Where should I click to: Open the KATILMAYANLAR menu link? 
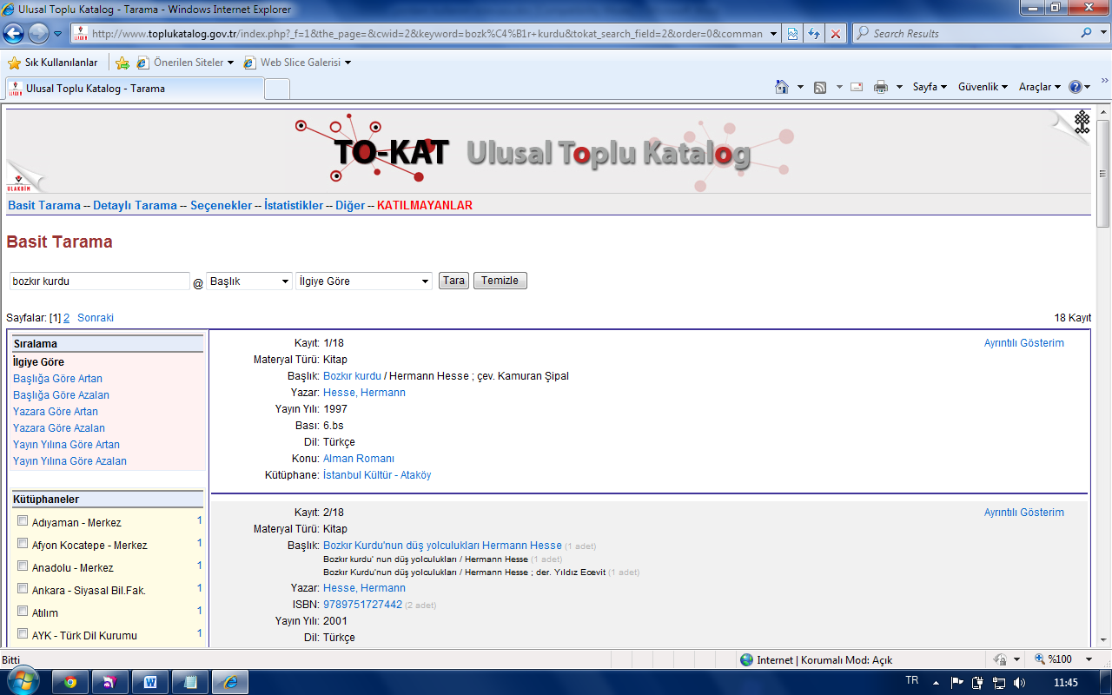click(425, 206)
